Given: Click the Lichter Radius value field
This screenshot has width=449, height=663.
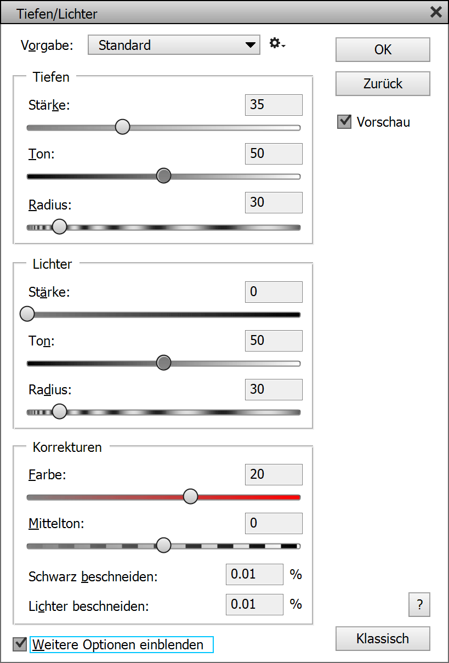Looking at the screenshot, I should coord(273,389).
